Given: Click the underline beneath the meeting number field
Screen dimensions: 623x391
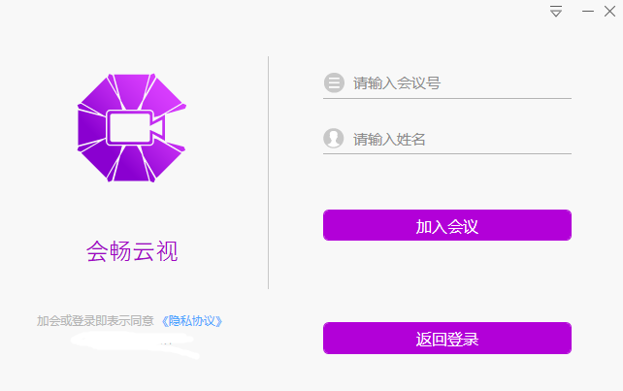Looking at the screenshot, I should [447, 98].
